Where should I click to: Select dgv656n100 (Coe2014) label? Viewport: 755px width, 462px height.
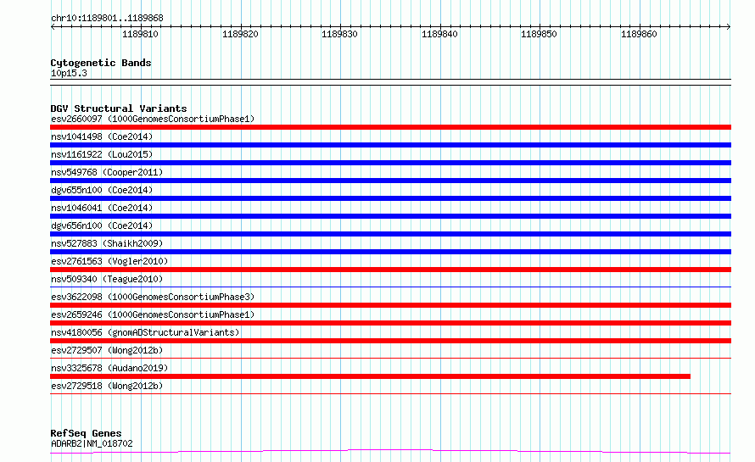tap(102, 225)
